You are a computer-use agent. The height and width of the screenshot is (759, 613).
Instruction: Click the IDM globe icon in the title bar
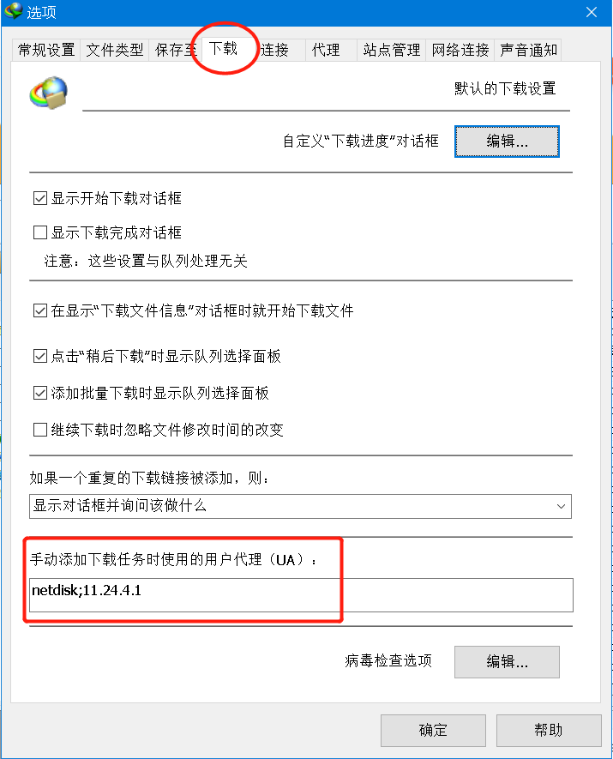(13, 10)
